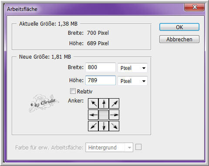The height and width of the screenshot is (166, 209).
Task: Set anchor to bottom-left arrow
Action: click(93, 126)
